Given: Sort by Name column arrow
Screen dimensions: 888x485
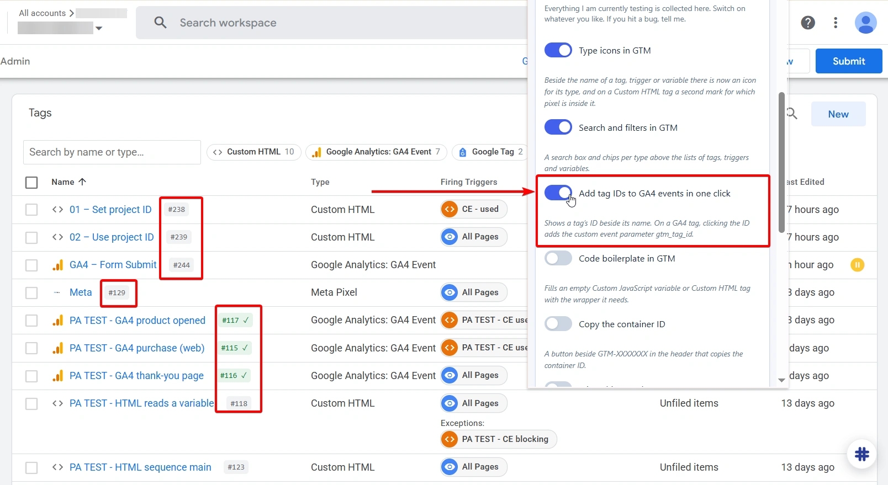Looking at the screenshot, I should [x=82, y=182].
